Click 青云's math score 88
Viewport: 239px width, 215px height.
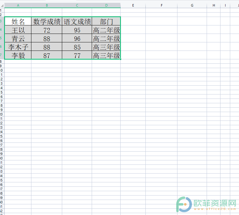click(x=47, y=38)
